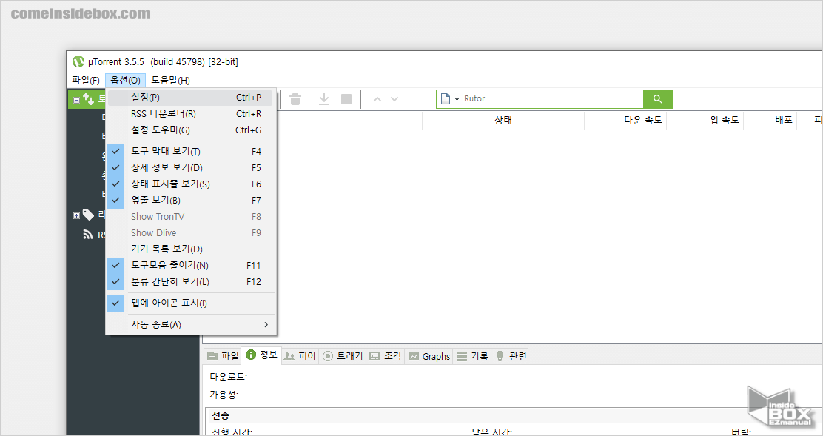Switch to the 기록 tab
The image size is (823, 436).
[x=472, y=356]
